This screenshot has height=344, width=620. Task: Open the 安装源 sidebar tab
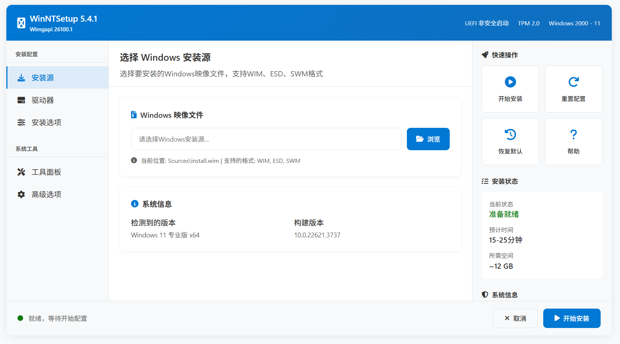[x=57, y=78]
